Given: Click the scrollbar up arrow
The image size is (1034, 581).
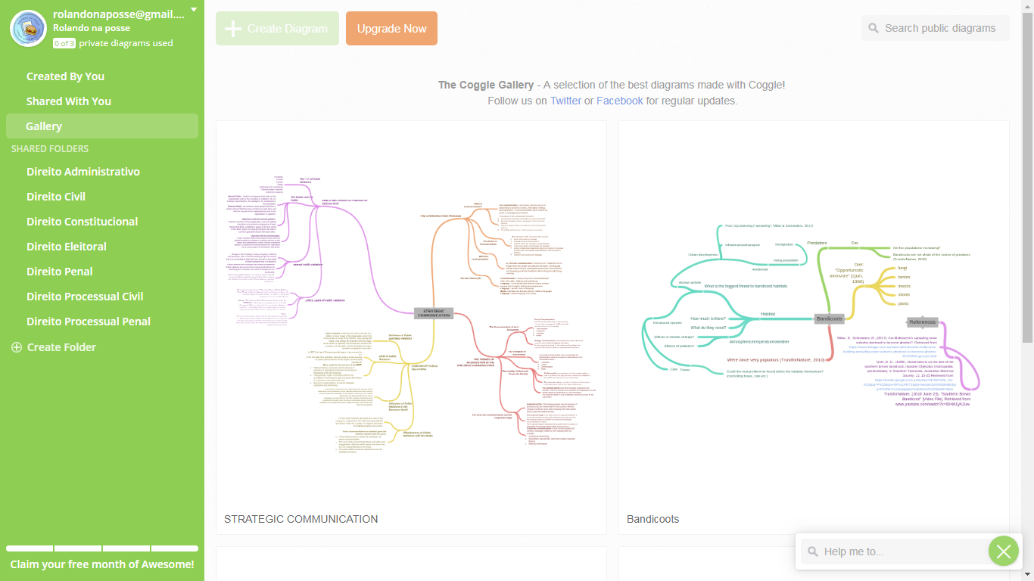Looking at the screenshot, I should (x=1028, y=6).
